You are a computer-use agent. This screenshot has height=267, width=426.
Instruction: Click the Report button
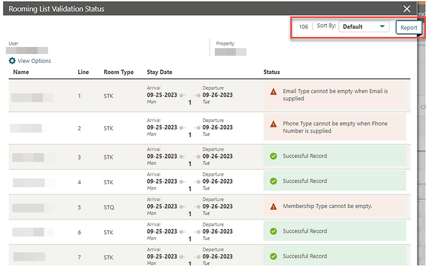click(408, 28)
